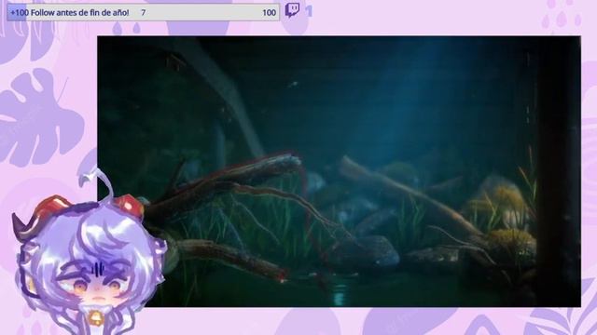Click the underwater game video feed

coord(339,171)
